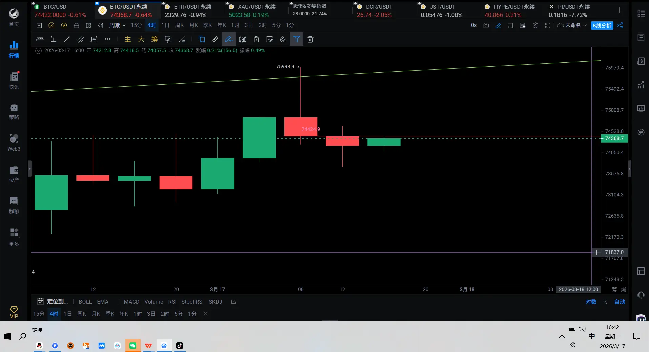The image size is (649, 352).
Task: Click the note-edit icon beside the magnet
Action: (270, 39)
